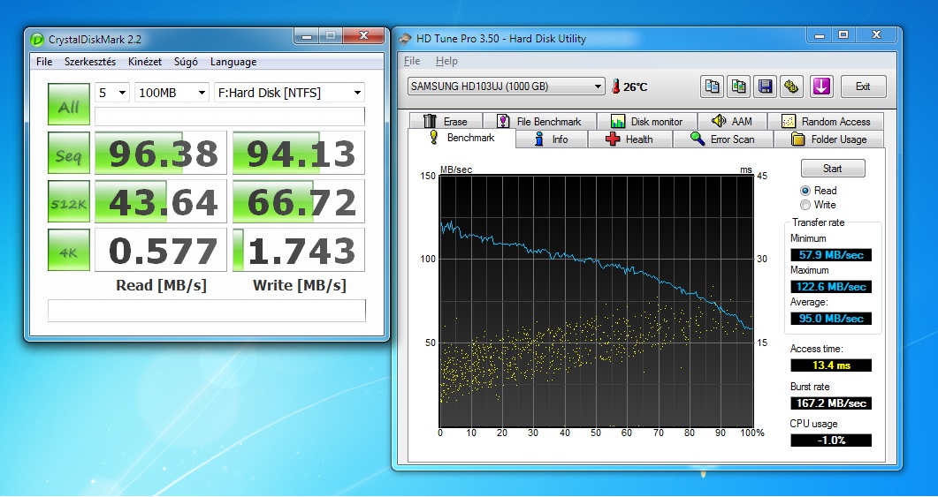Switch to the Info tab
Viewport: 938px width, 497px height.
(x=552, y=139)
